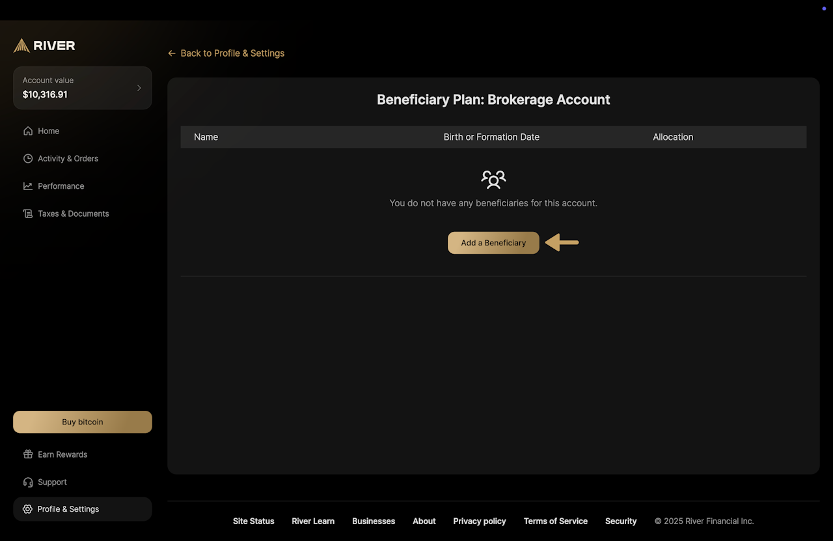This screenshot has width=833, height=541.
Task: Click the $10,316.91 account value
Action: 45,94
